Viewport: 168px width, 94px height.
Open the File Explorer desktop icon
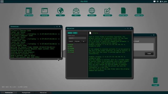pyautogui.click(x=29, y=12)
